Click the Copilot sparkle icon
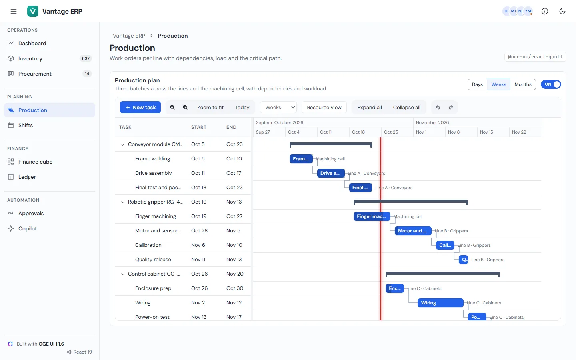Screen dimensions: 576x360 pyautogui.click(x=11, y=228)
